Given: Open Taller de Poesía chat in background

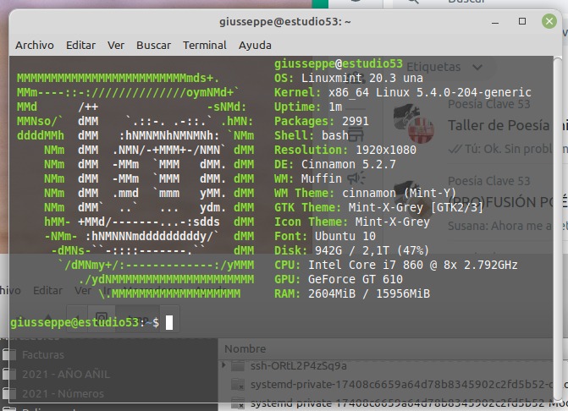Looking at the screenshot, I should tap(499, 125).
